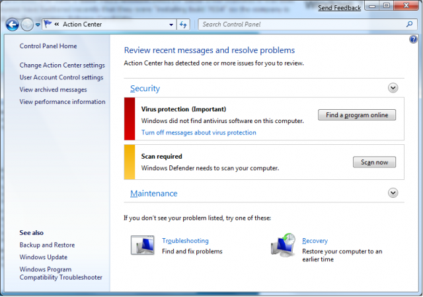Image resolution: width=423 pixels, height=297 pixels.
Task: Click the Virus protection (Important) title
Action: pyautogui.click(x=184, y=109)
